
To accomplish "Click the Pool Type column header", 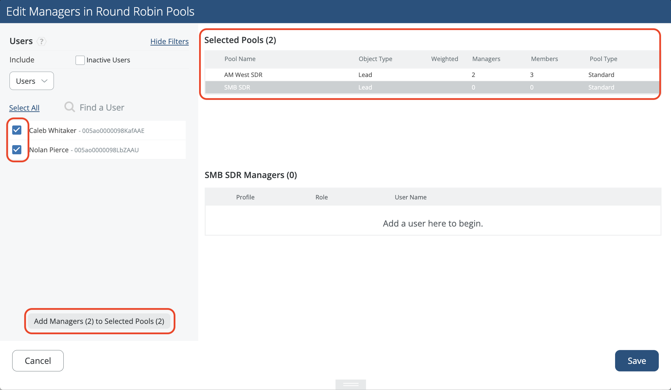I will [603, 59].
